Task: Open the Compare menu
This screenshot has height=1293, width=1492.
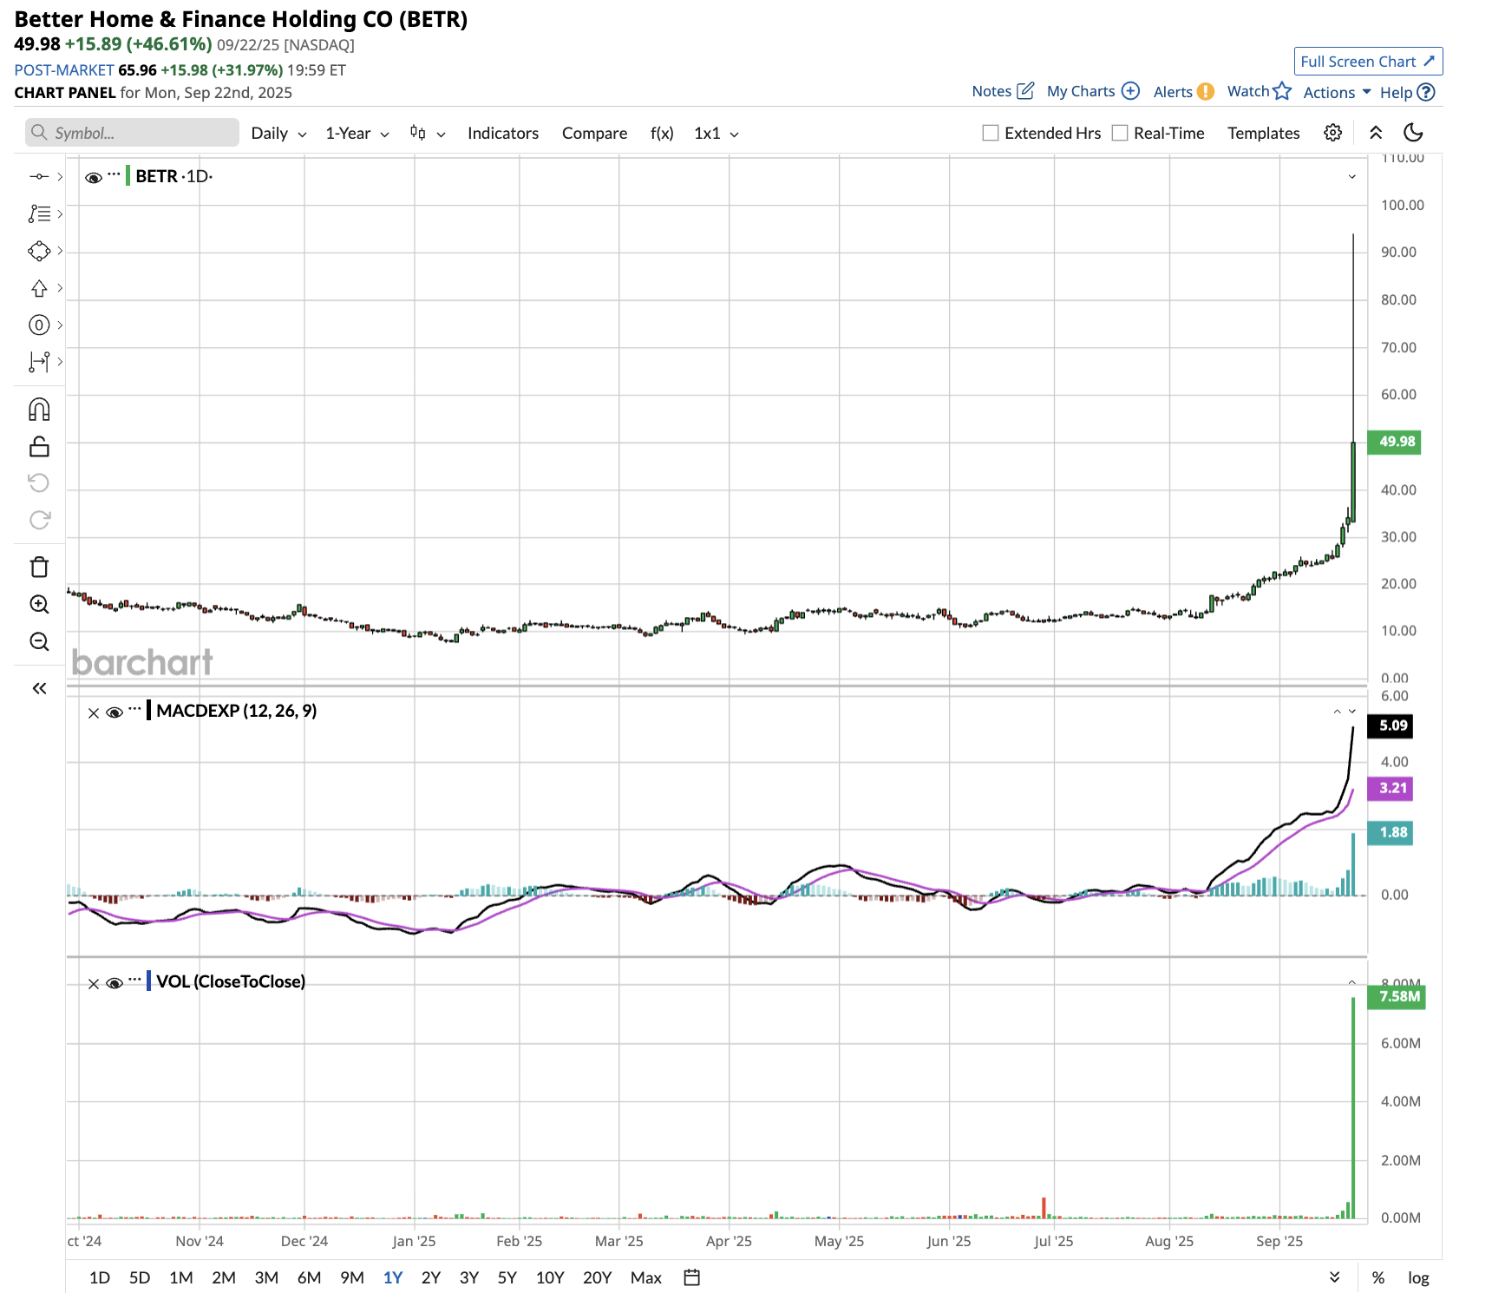Action: point(593,133)
